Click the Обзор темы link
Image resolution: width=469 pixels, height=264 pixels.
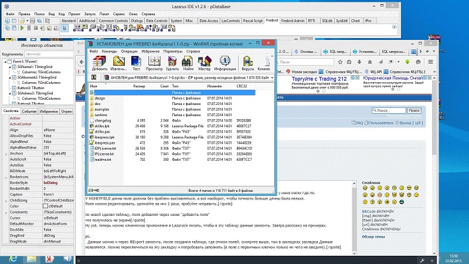(373, 236)
